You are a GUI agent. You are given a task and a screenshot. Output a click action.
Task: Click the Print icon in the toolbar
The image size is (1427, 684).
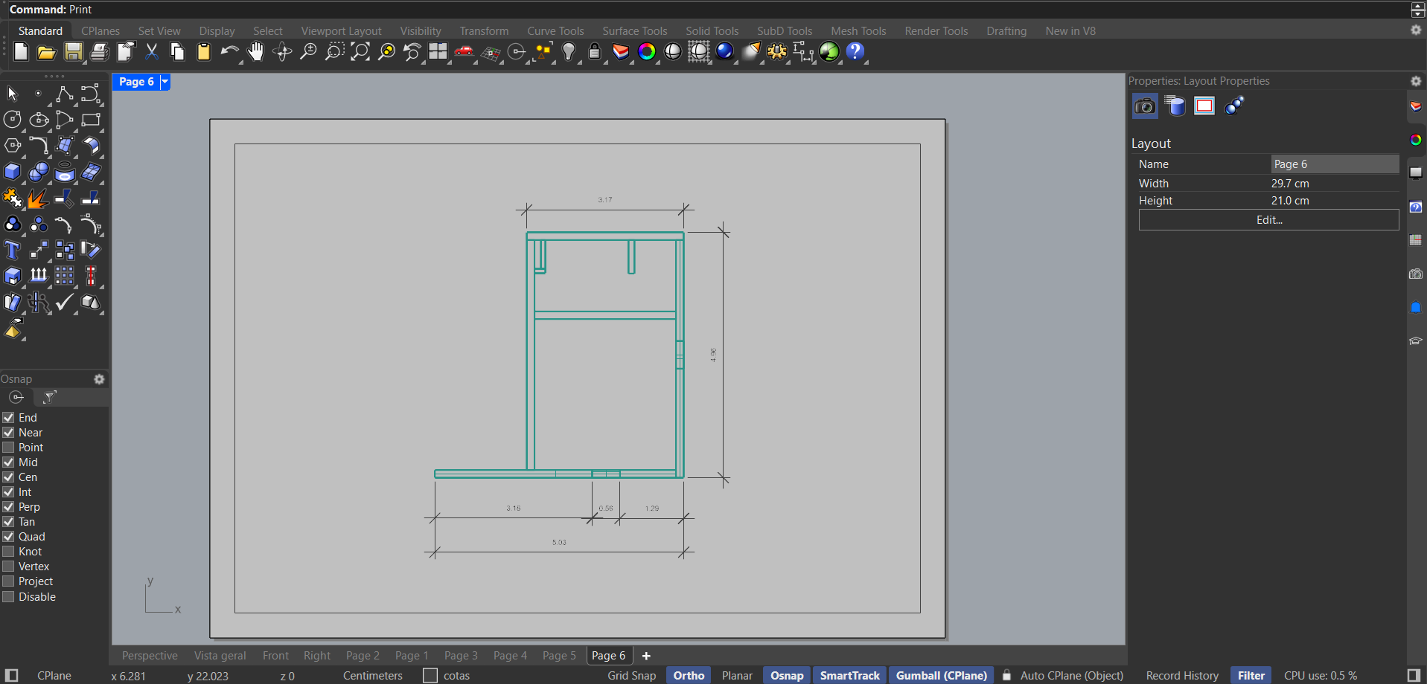[x=99, y=52]
